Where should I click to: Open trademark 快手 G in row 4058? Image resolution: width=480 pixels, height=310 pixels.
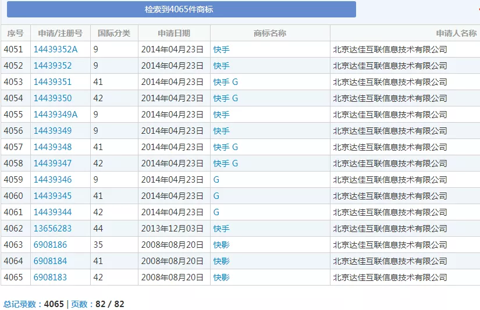click(x=226, y=163)
